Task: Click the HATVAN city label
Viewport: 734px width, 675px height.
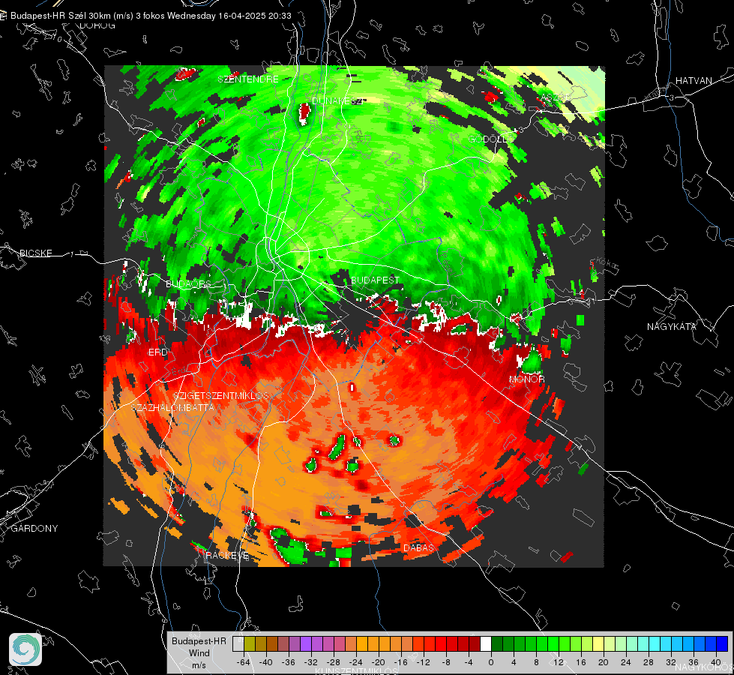Action: point(694,81)
